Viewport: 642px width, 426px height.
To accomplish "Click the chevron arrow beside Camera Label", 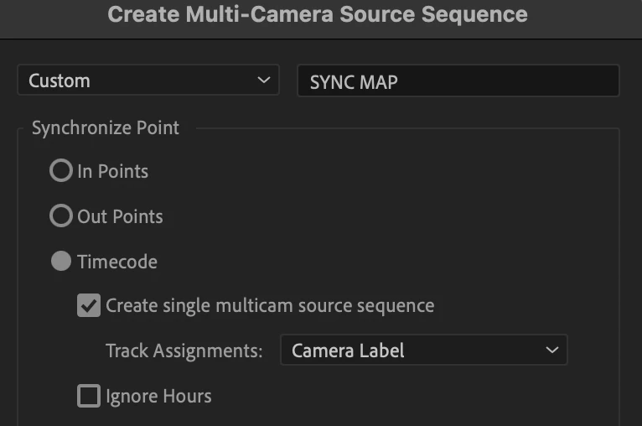I will [x=551, y=351].
